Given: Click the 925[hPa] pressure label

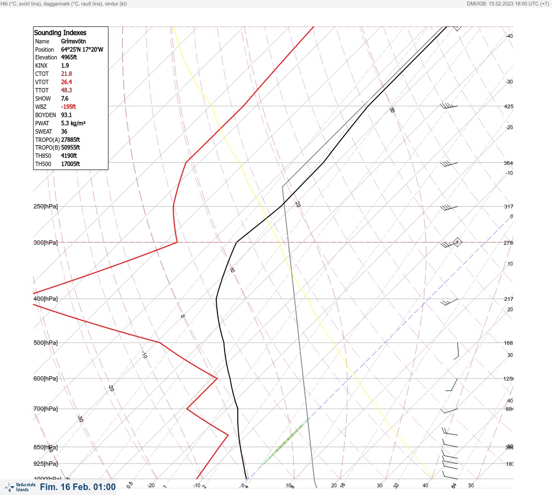Looking at the screenshot, I should [x=46, y=464].
